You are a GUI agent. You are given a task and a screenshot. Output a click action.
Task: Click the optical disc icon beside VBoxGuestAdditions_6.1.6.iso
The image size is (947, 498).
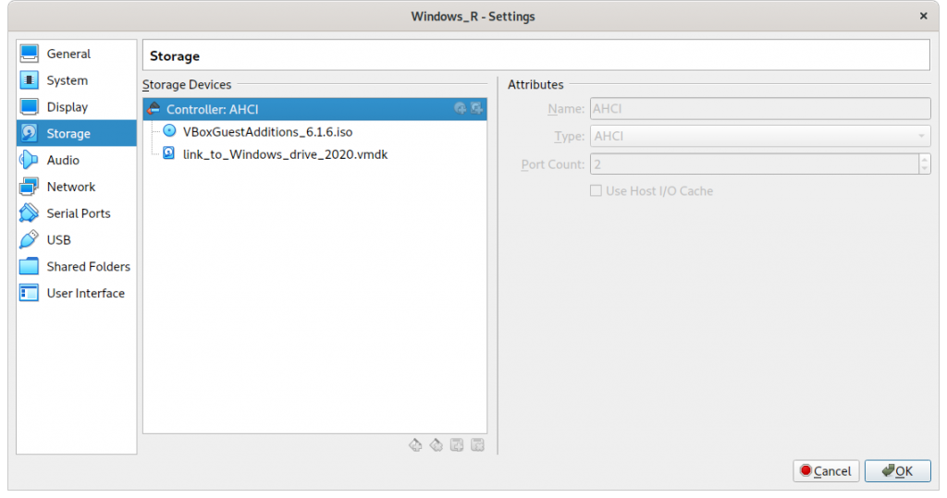(170, 131)
